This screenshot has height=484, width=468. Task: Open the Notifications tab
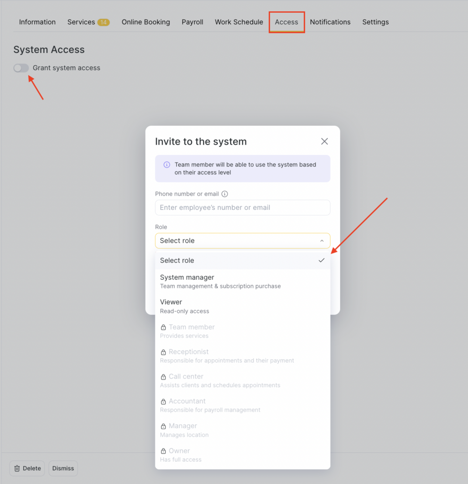[330, 22]
